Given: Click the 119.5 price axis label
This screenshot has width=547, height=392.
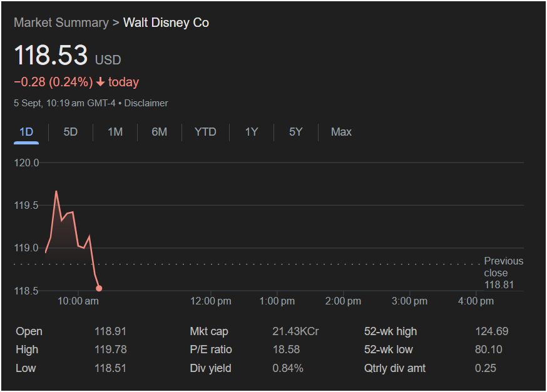Looking at the screenshot, I should point(26,205).
